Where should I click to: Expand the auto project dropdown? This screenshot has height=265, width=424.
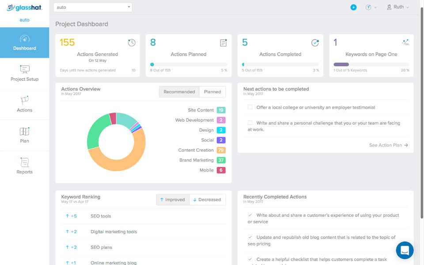click(93, 8)
